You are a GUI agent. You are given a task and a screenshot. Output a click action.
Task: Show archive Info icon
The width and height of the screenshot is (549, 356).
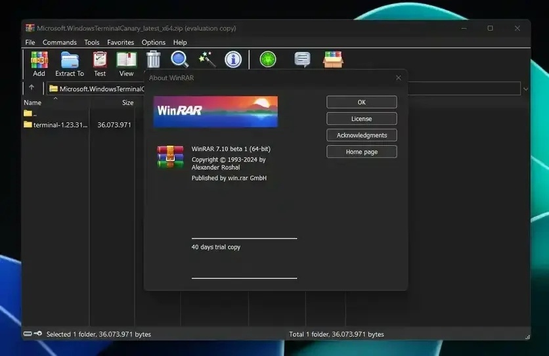233,60
